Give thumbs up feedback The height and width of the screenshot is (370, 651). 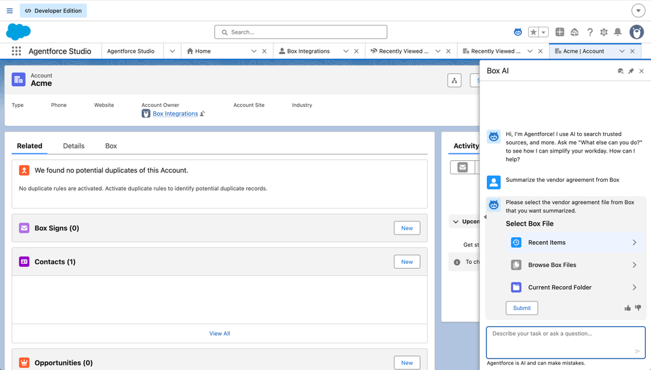coord(627,308)
